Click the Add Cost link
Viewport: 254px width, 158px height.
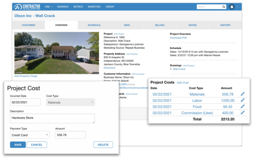pyautogui.click(x=182, y=83)
